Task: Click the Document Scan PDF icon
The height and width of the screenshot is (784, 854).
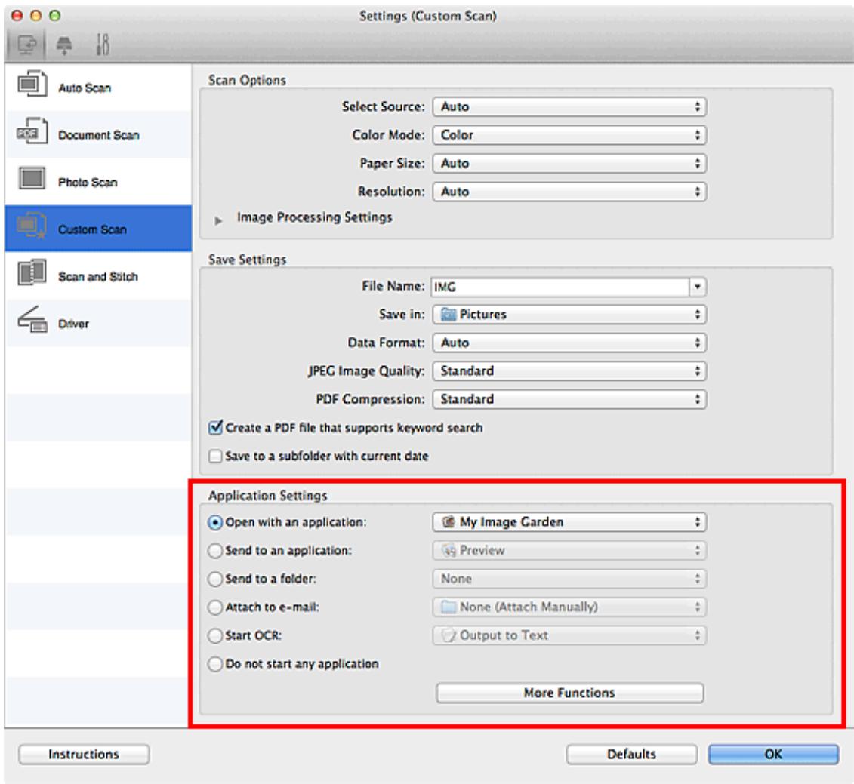Action: (x=32, y=131)
